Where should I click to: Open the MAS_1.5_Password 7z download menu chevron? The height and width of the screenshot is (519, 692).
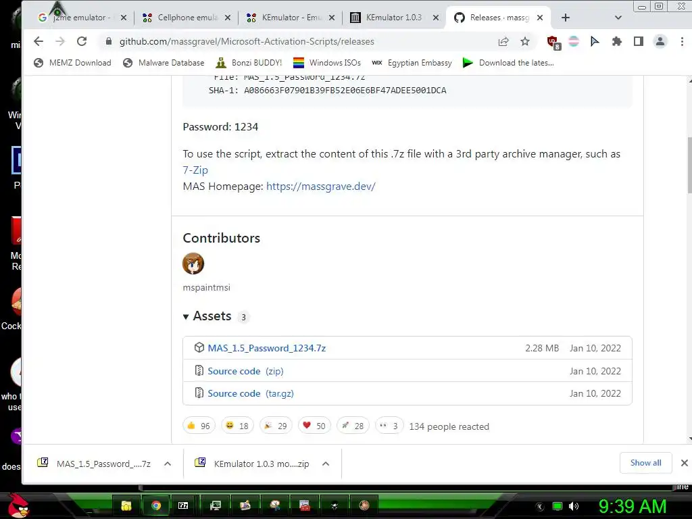click(x=168, y=464)
